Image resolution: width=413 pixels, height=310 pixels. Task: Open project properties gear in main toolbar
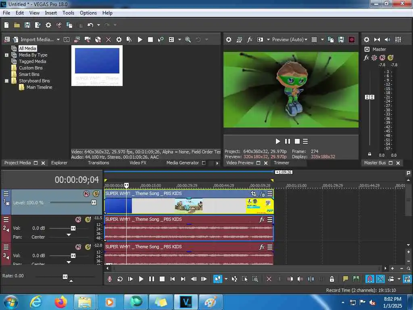48,25
